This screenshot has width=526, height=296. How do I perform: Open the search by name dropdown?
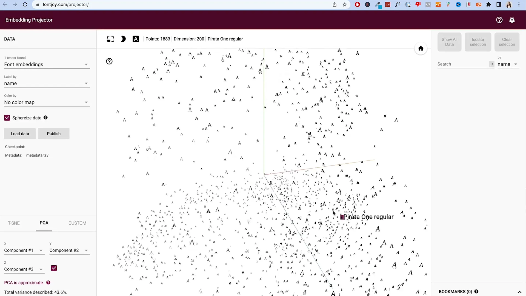click(508, 64)
